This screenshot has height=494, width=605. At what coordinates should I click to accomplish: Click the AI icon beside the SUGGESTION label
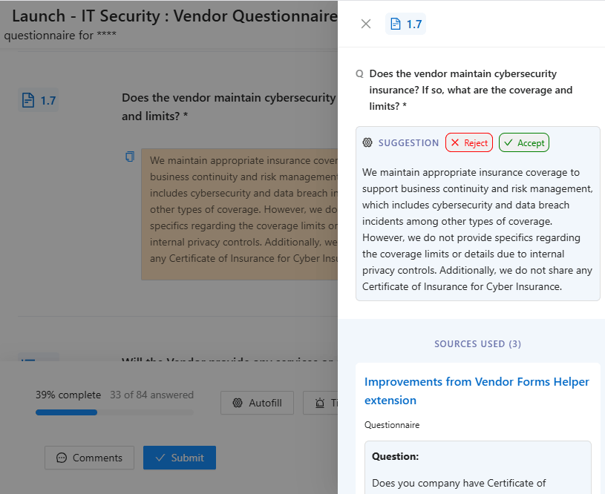(x=367, y=142)
